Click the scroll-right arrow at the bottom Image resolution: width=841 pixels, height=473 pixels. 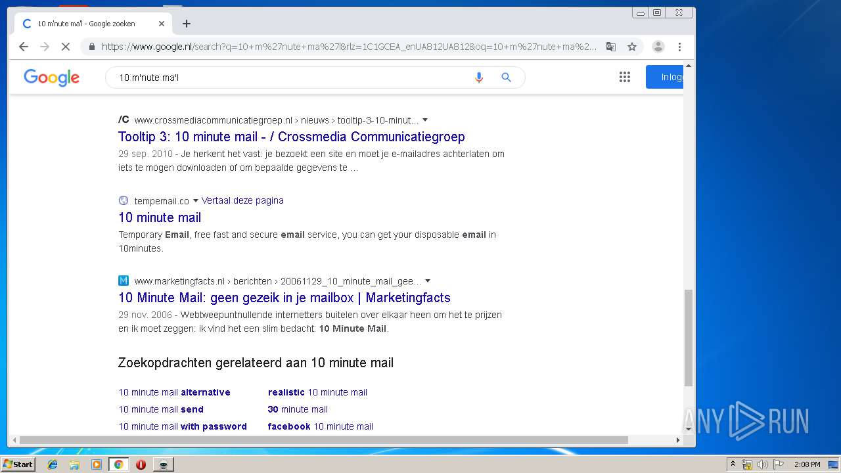(678, 440)
